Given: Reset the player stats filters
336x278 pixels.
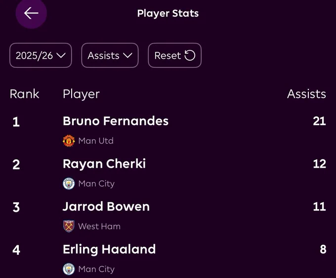Looking at the screenshot, I should click(174, 55).
